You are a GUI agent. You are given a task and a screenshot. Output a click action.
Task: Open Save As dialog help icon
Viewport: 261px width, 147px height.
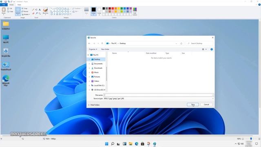(212, 49)
